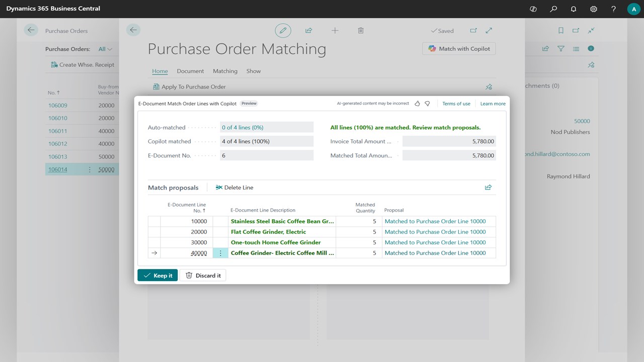The image size is (644, 362).
Task: Go back from Purchase Order Matching page
Action: pyautogui.click(x=133, y=30)
